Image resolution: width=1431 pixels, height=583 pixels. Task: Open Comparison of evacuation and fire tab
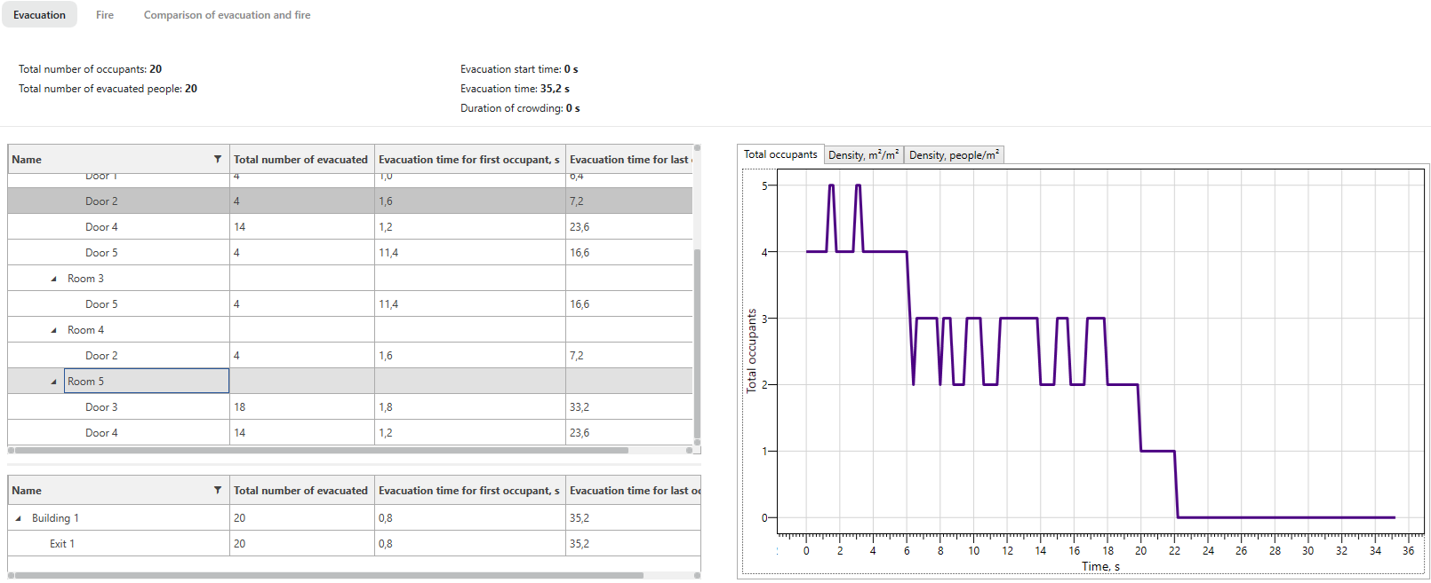click(x=227, y=15)
